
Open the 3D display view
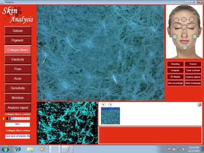click(x=175, y=77)
